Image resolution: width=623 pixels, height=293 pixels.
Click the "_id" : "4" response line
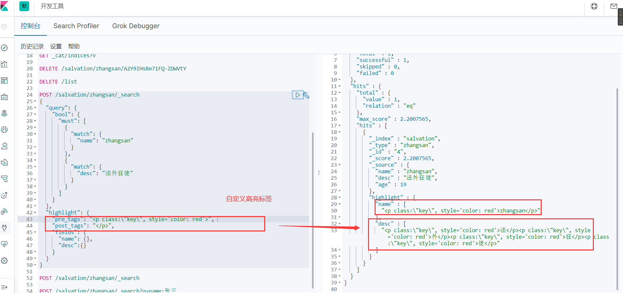click(x=387, y=152)
